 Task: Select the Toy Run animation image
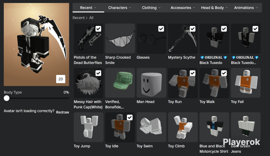point(183,83)
